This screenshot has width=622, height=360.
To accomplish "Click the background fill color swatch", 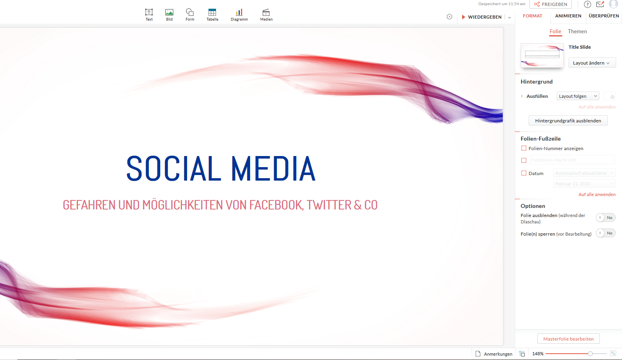I will point(609,96).
